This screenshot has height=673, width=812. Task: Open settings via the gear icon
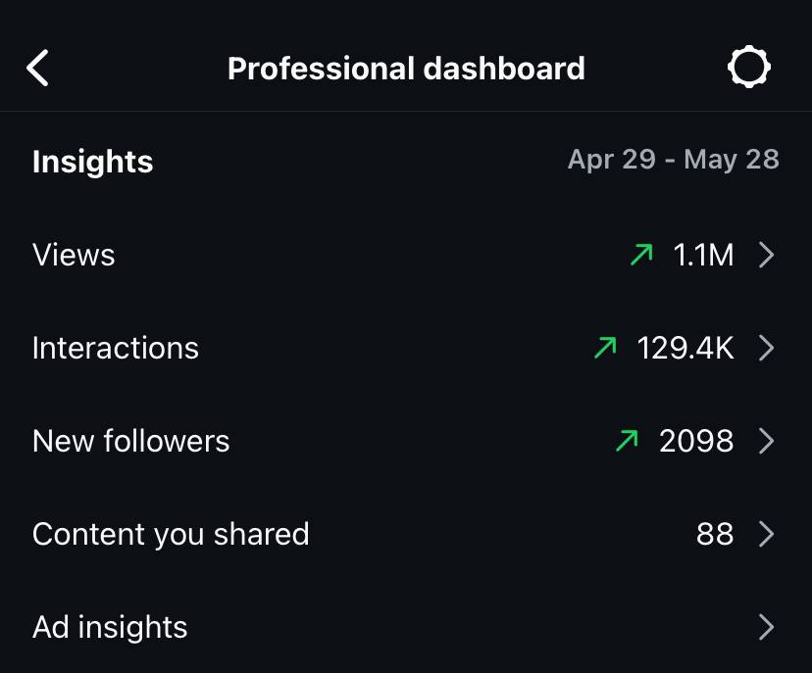(x=749, y=69)
